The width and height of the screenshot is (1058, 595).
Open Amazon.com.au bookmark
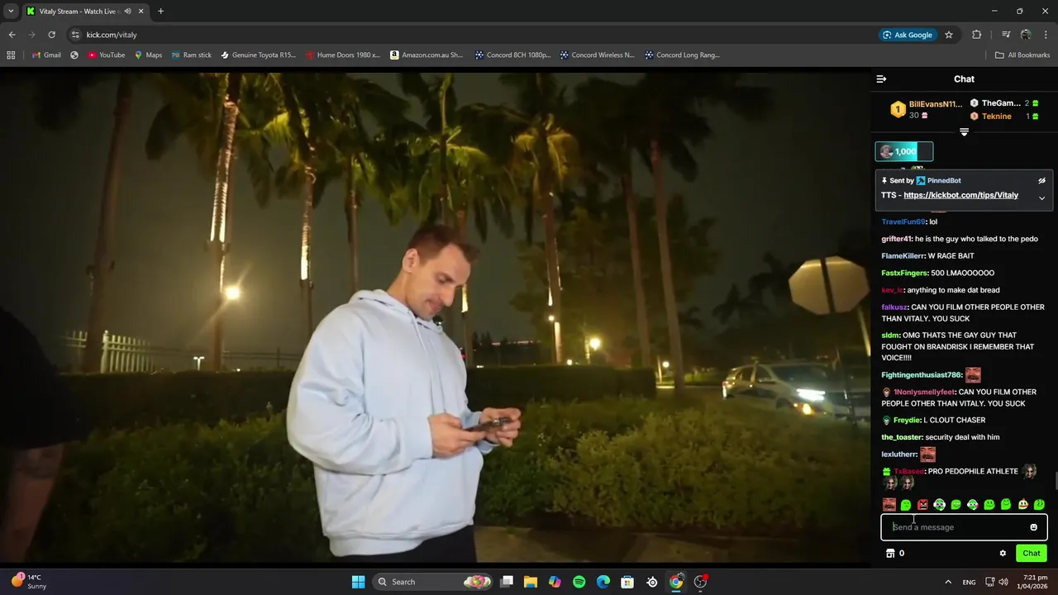click(x=427, y=55)
